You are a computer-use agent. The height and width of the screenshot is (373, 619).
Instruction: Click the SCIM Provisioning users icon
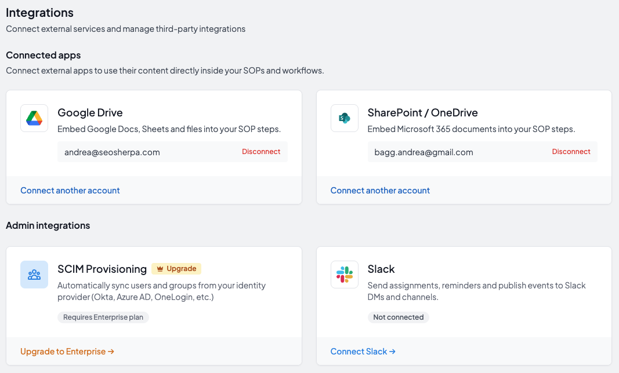(34, 275)
